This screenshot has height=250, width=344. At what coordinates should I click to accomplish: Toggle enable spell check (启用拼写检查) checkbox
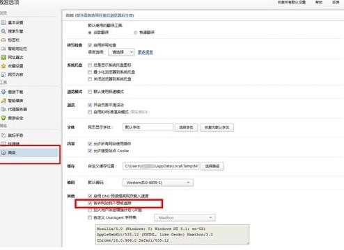coord(90,45)
